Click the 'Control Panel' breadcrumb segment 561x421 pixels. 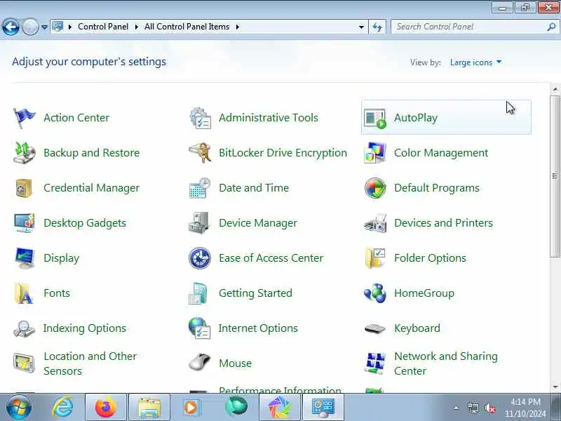click(x=103, y=27)
